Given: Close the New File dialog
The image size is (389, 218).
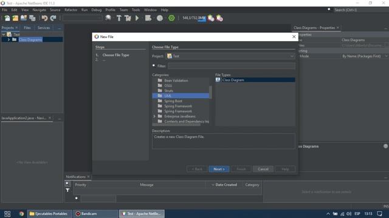Looking at the screenshot, I should click(294, 36).
